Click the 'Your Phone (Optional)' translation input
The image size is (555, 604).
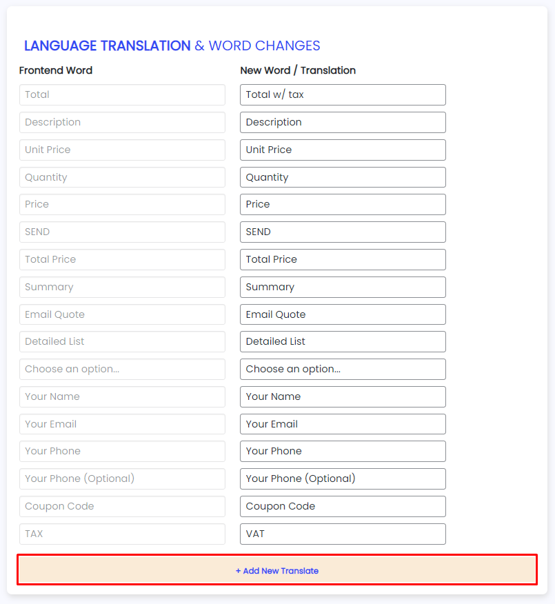343,479
